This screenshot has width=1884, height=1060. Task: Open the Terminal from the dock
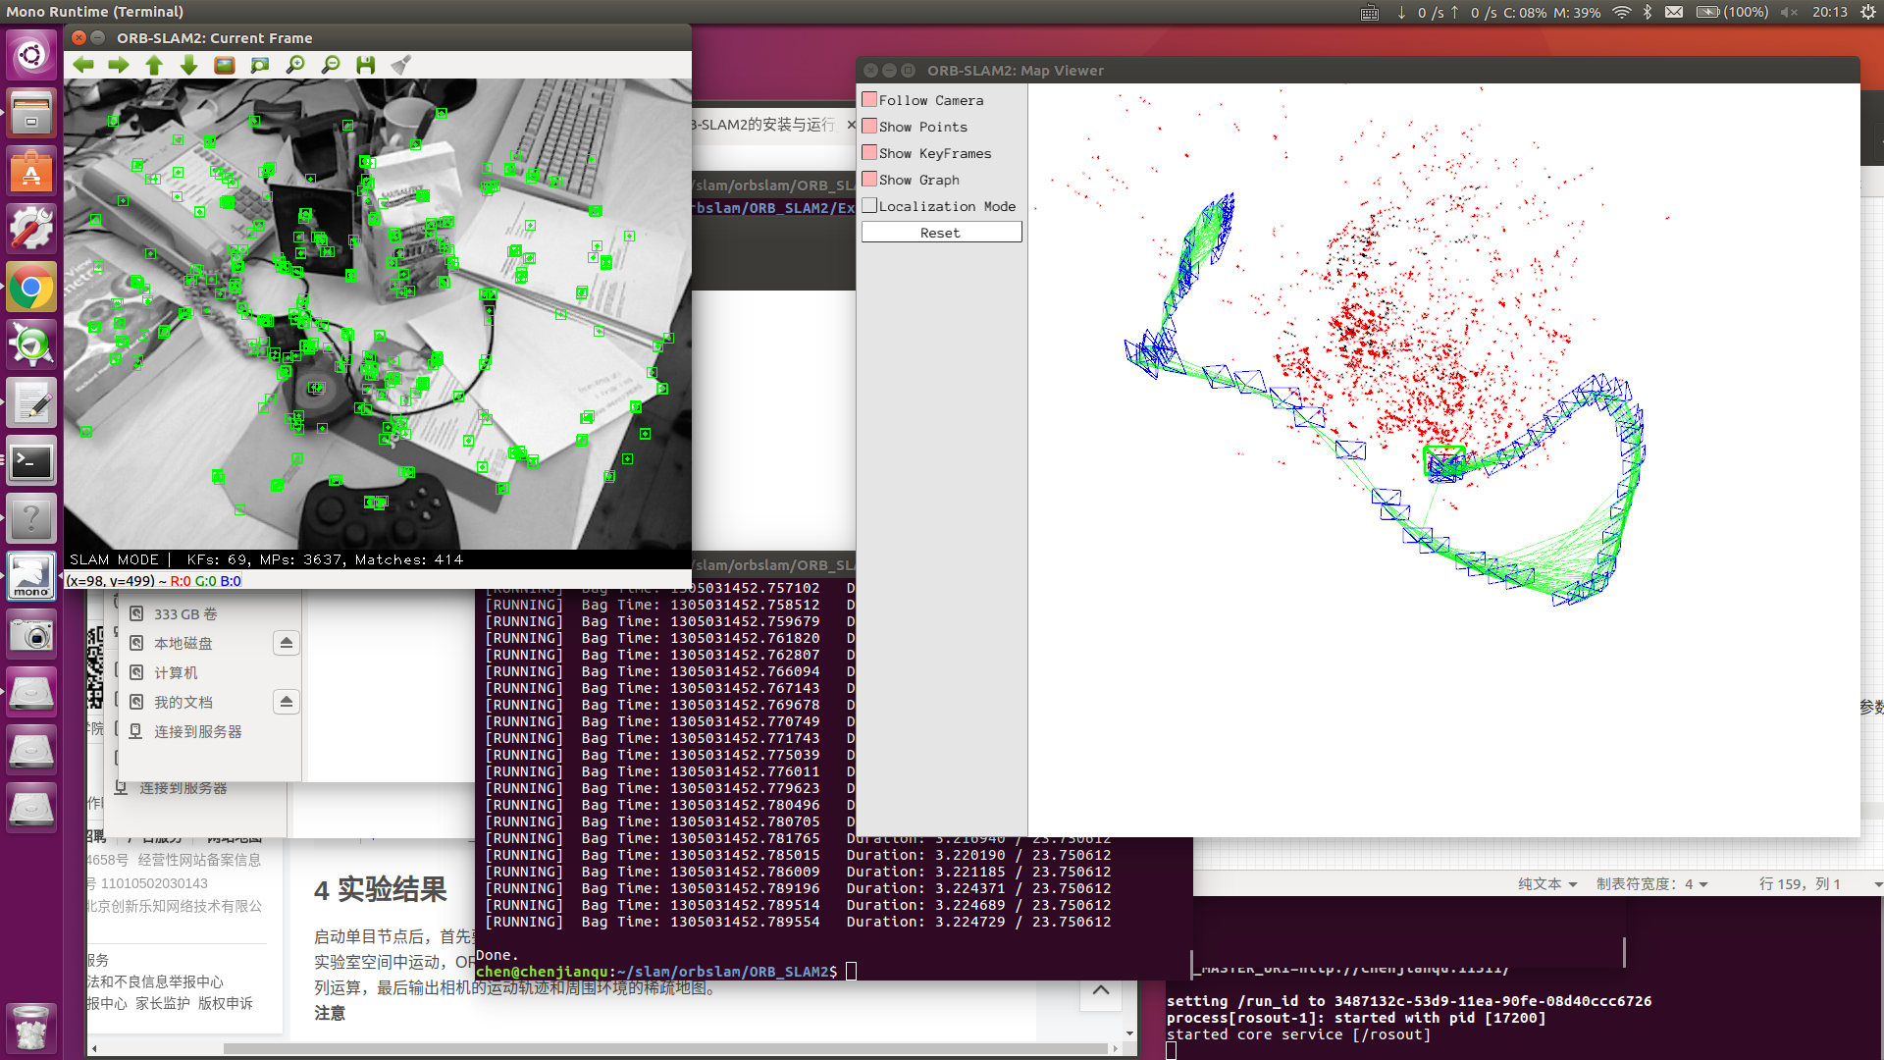31,461
